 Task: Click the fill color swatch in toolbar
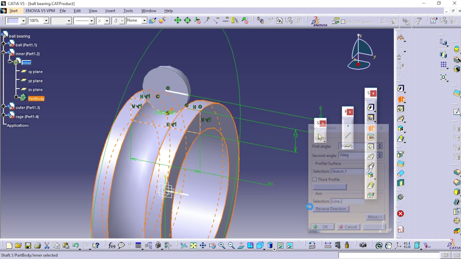13,21
